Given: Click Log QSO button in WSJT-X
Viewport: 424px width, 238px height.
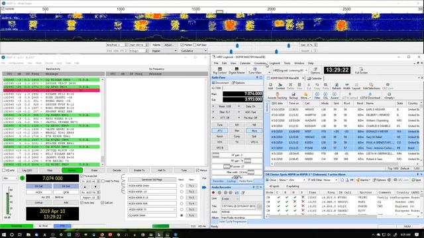Looking at the screenshot, I should [27, 171].
